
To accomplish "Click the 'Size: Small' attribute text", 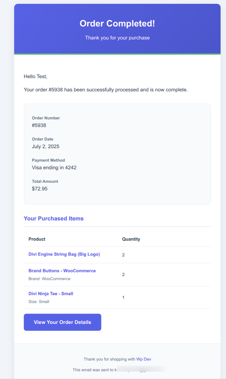I will pyautogui.click(x=39, y=302).
